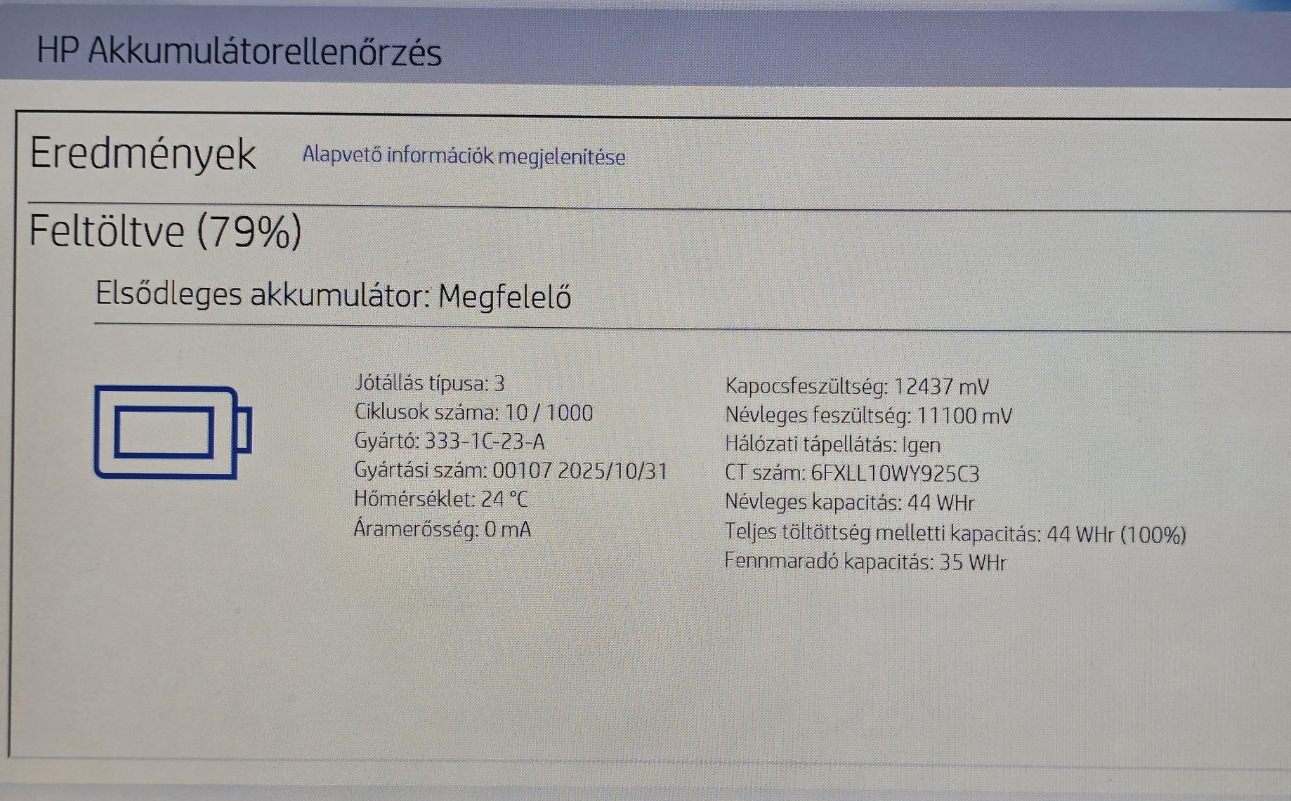The image size is (1291, 801).
Task: Select 'Áramerősség: 0 mA' value
Action: click(x=443, y=529)
